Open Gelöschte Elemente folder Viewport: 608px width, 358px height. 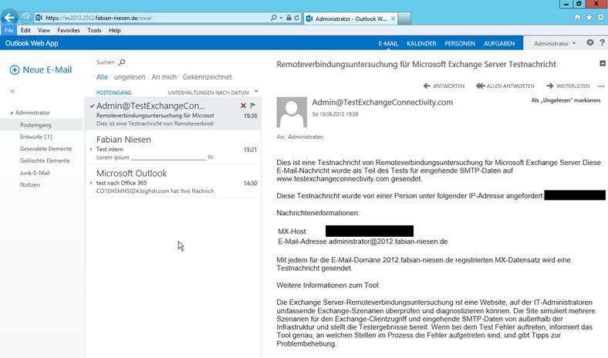click(45, 160)
